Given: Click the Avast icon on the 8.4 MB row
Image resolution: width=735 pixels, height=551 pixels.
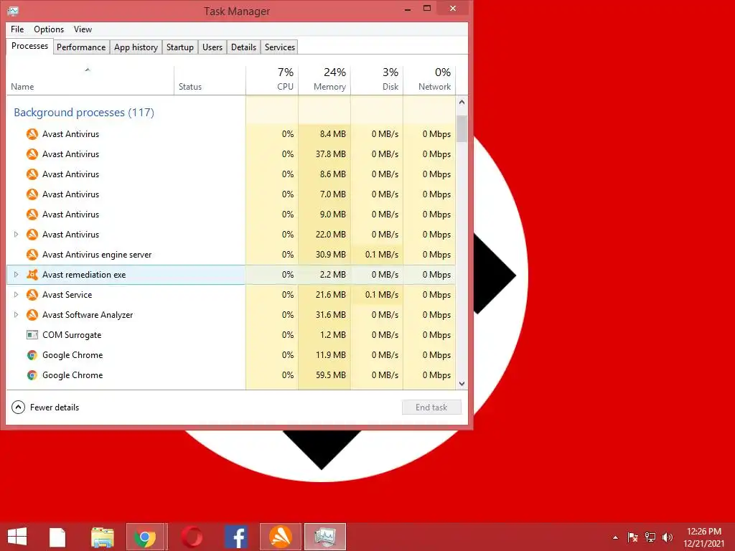Looking at the screenshot, I should pos(32,134).
